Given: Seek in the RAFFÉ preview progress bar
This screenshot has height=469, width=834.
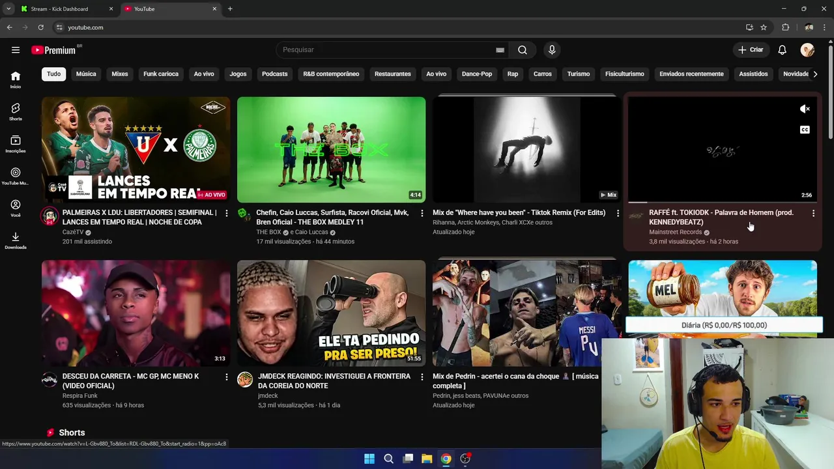Looking at the screenshot, I should click(x=723, y=203).
